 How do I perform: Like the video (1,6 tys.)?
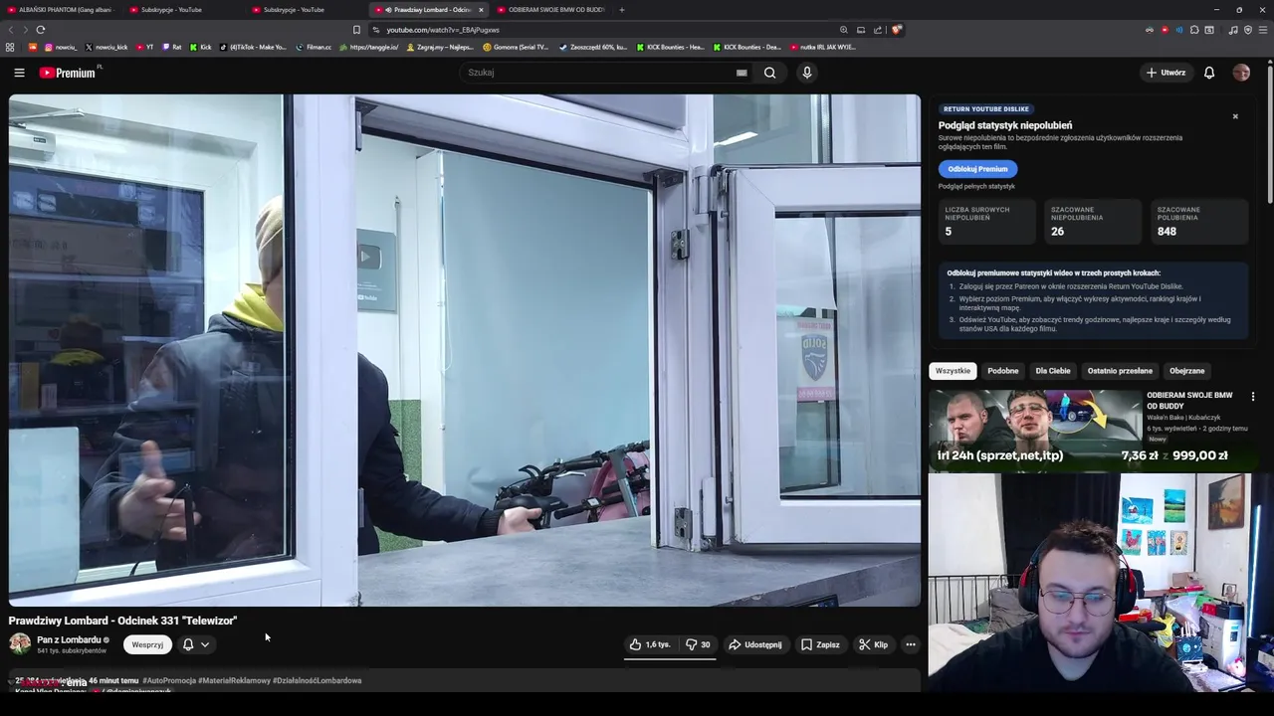point(650,644)
